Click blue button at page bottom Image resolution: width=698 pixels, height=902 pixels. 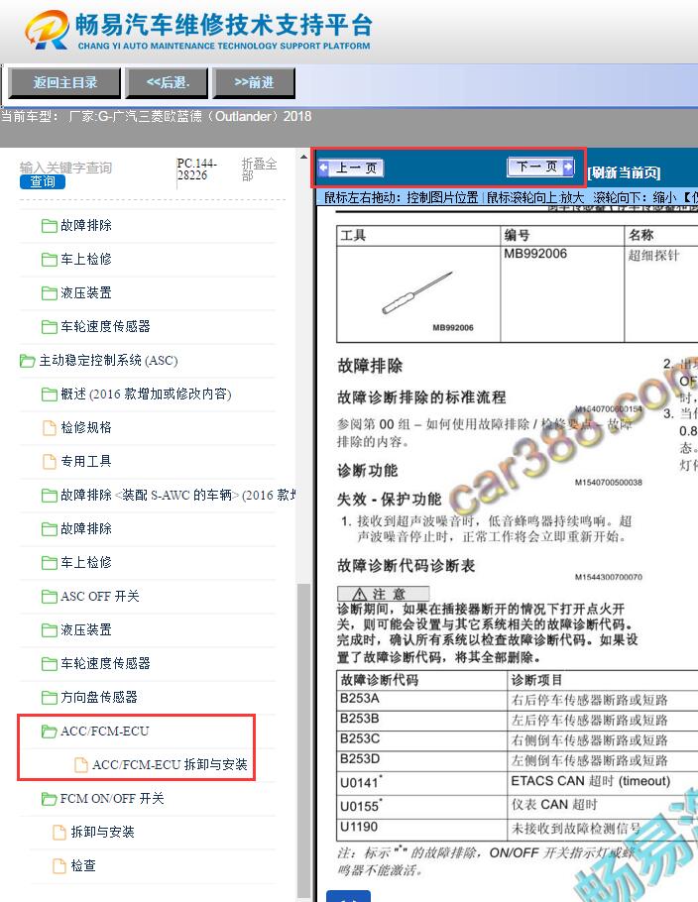coord(349,896)
